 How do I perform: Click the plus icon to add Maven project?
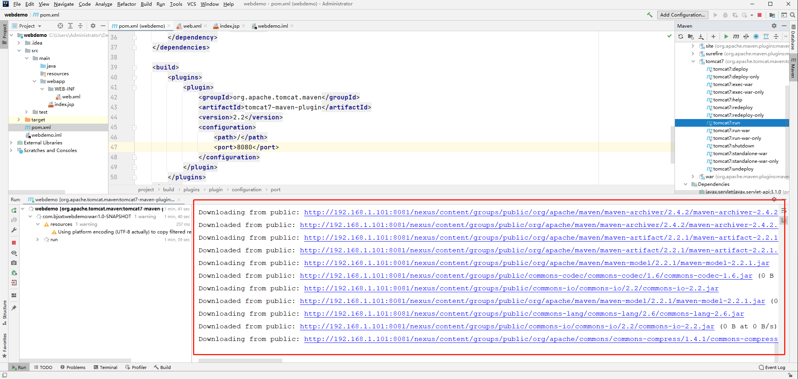coord(713,36)
